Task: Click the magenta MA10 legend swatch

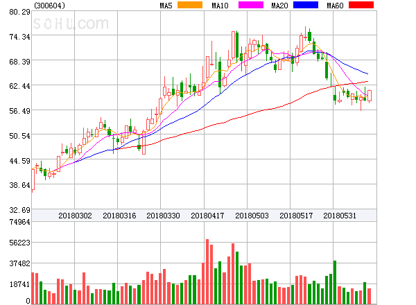Action: click(x=251, y=5)
